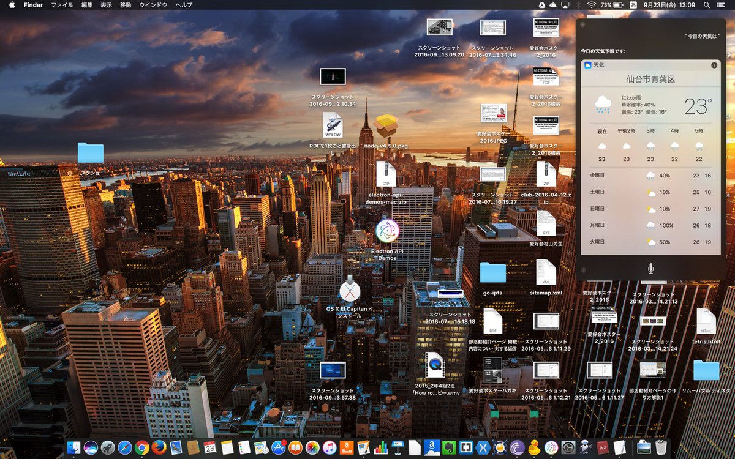Image resolution: width=735 pixels, height=459 pixels.
Task: Open Evernote elephant icon in Dock
Action: [449, 447]
